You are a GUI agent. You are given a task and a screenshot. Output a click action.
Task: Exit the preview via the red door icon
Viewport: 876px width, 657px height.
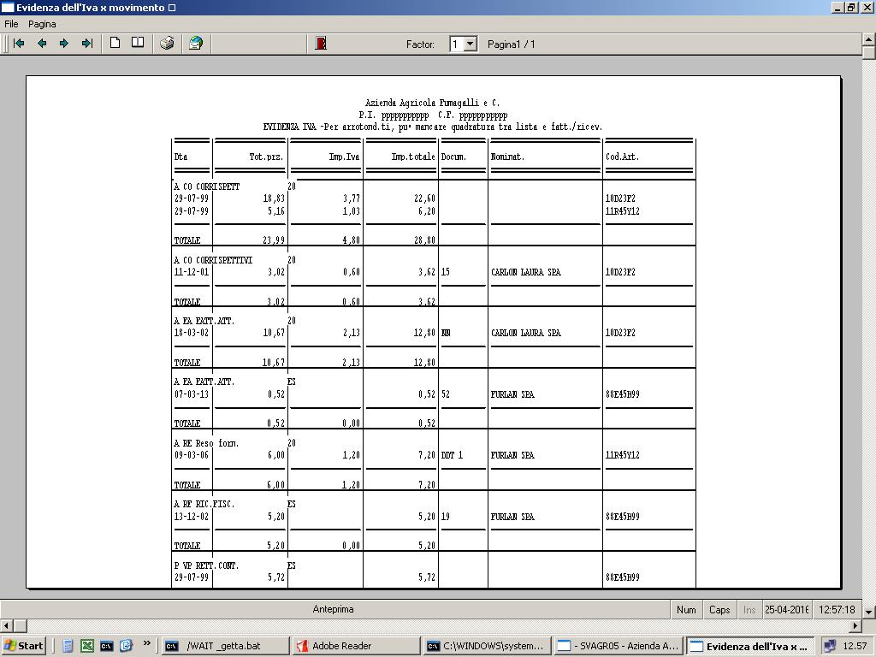coord(321,43)
